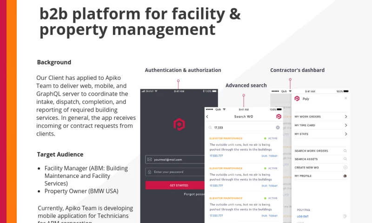Click the b2b platform slide title

(x=140, y=21)
